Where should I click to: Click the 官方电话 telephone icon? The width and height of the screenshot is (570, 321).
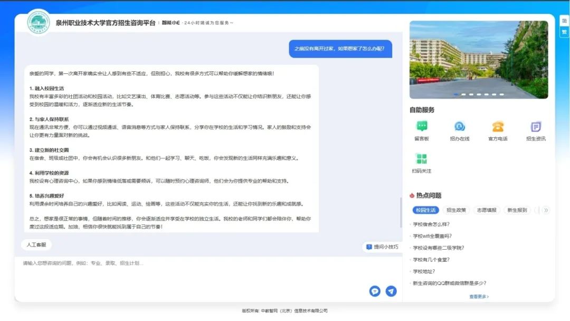click(x=498, y=127)
